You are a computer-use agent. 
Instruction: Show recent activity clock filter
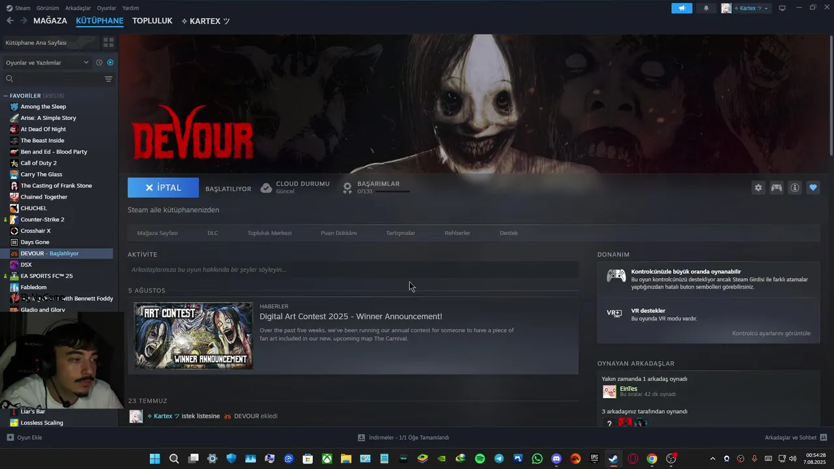click(x=99, y=63)
